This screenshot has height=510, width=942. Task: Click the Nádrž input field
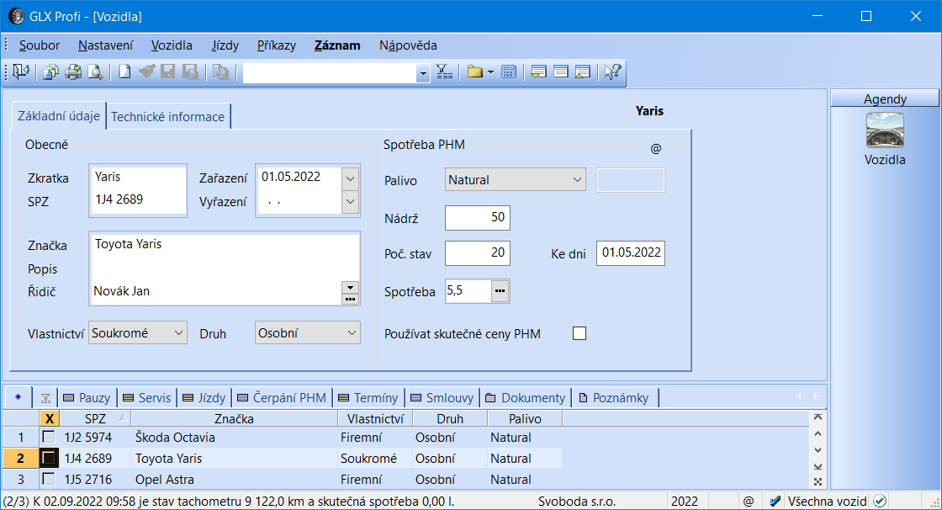point(478,218)
